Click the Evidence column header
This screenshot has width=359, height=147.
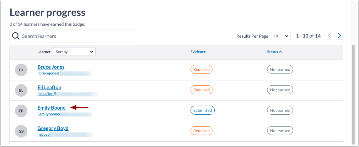(198, 52)
